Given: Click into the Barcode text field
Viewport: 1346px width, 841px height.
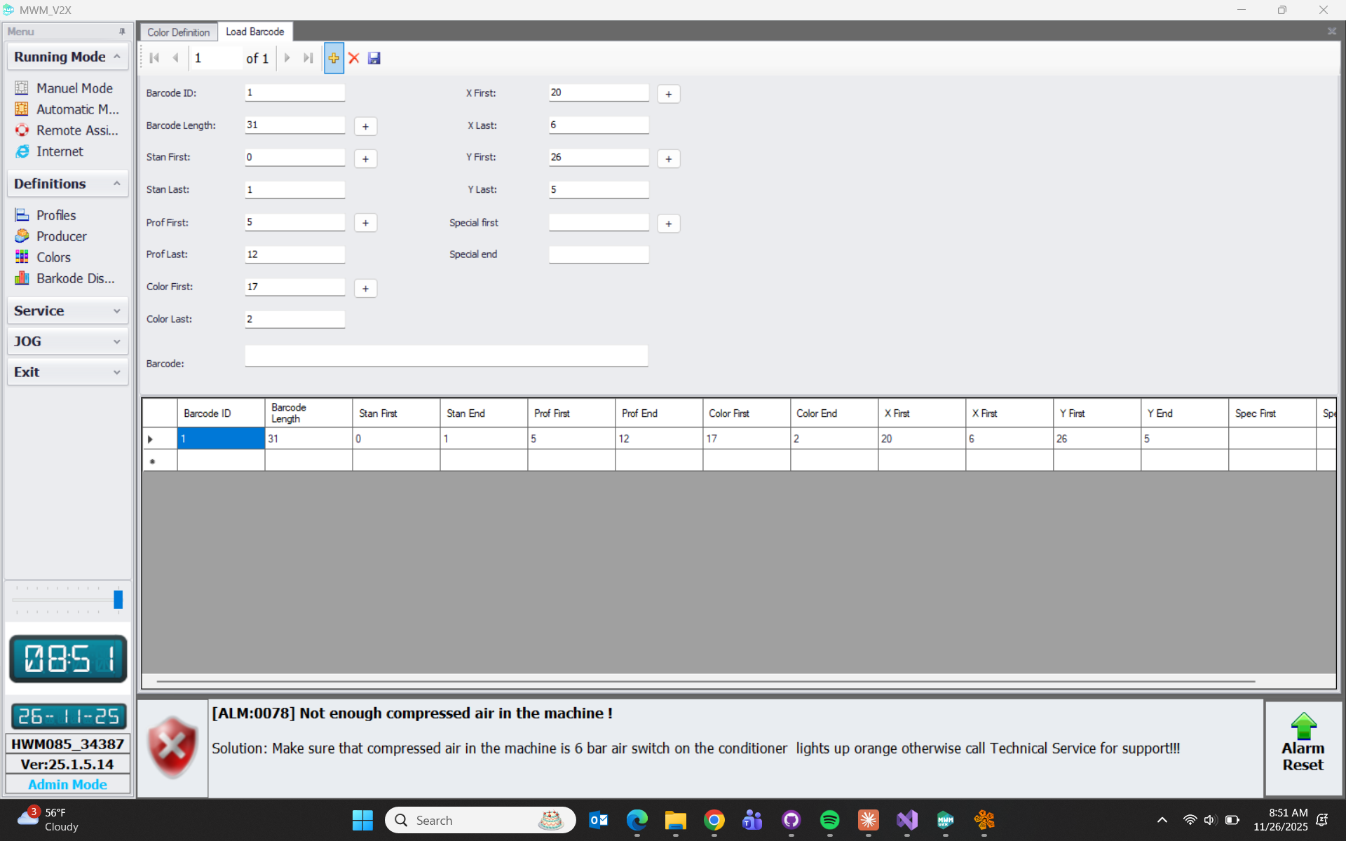Looking at the screenshot, I should [446, 356].
